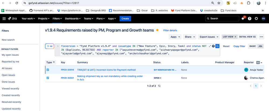Uncheck the FPCO-33014 row checkbox
The width and height of the screenshot is (269, 111).
pos(48,70)
